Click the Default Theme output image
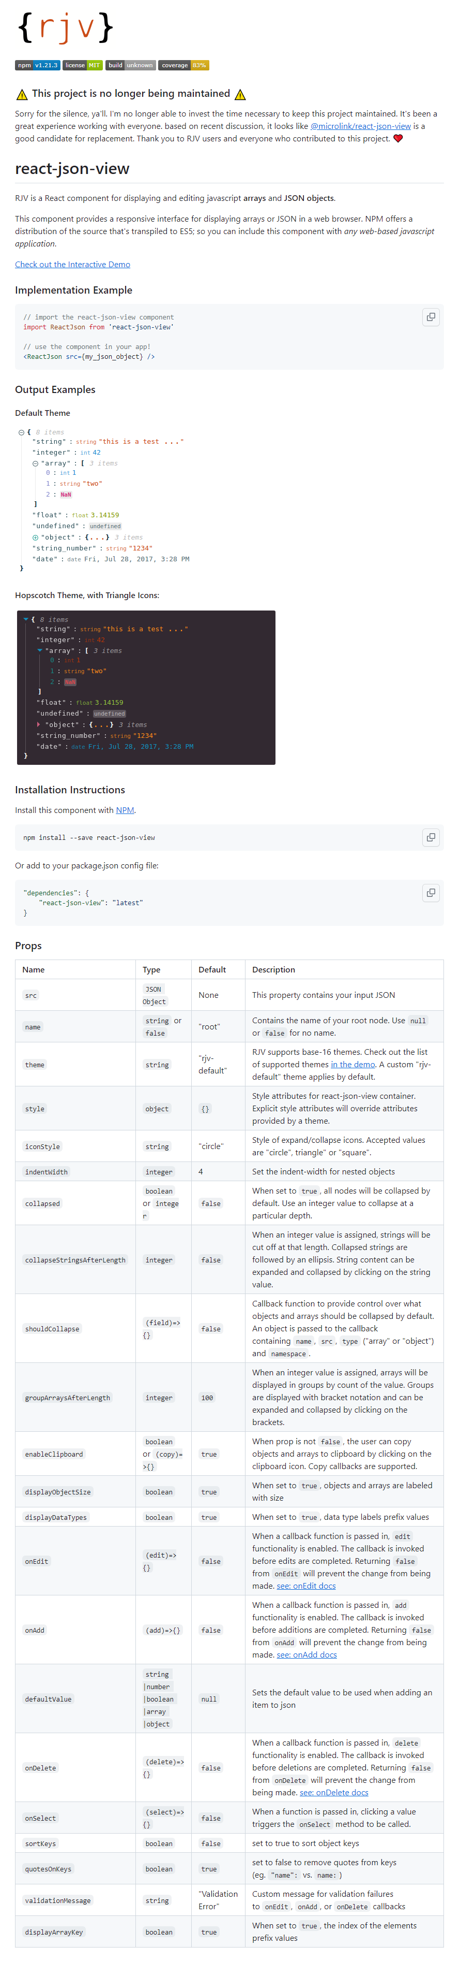The image size is (460, 1961). (103, 500)
